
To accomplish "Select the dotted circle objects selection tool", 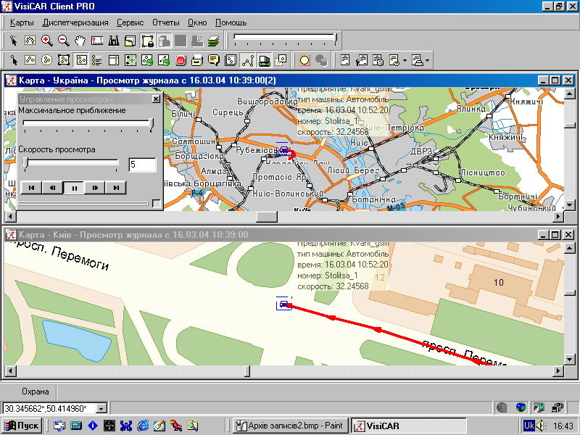I will pos(46,60).
